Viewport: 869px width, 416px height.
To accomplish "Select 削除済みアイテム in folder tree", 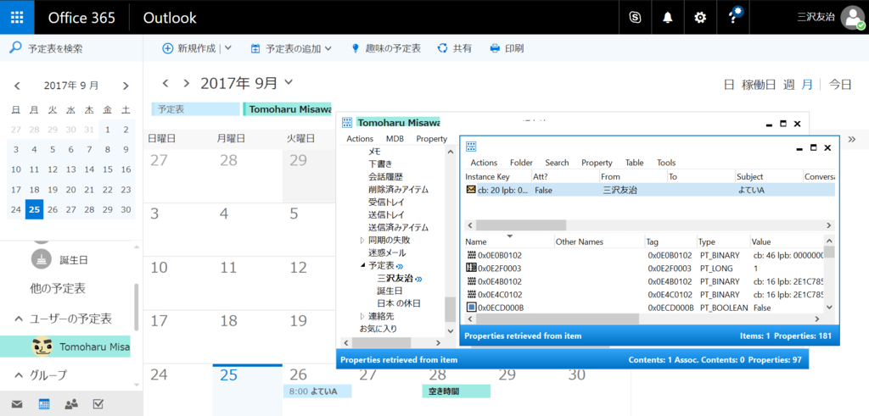I will 398,189.
